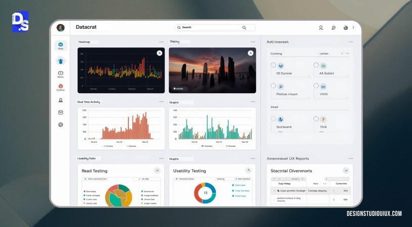The height and width of the screenshot is (227, 412).
Task: Open the sidebar oval coin icon
Action: [x=61, y=73]
